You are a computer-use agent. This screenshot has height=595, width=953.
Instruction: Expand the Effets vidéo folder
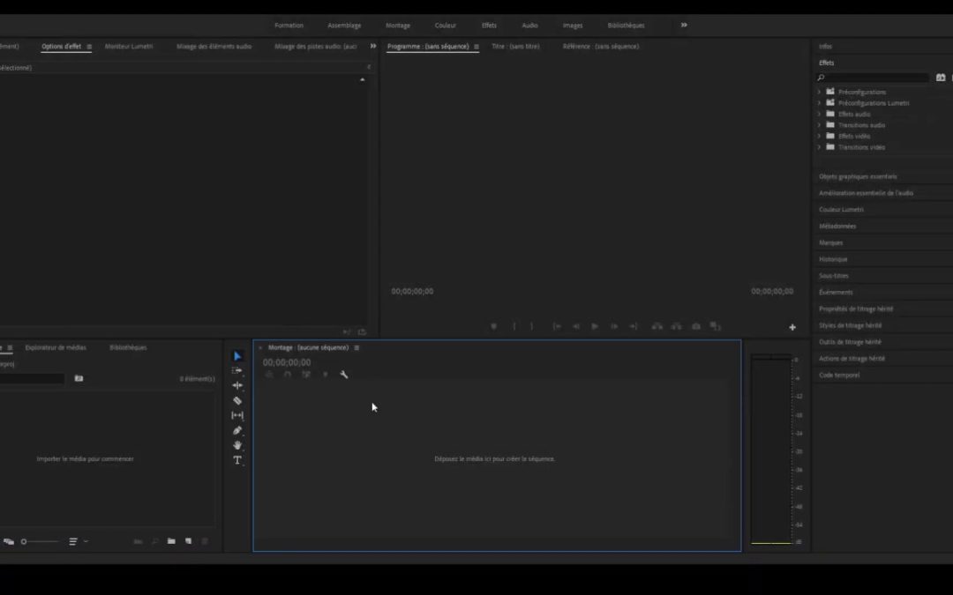(x=819, y=136)
